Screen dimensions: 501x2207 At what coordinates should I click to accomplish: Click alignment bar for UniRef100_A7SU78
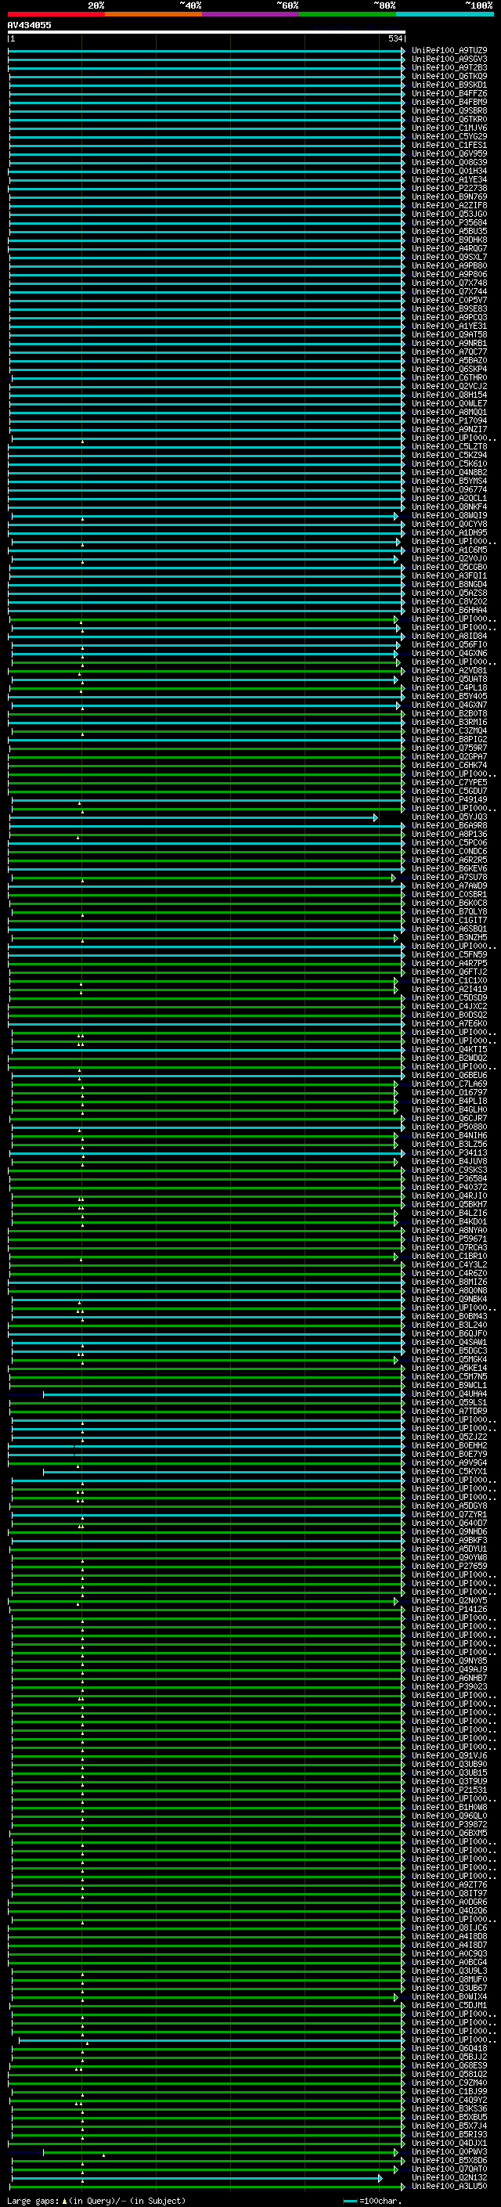204,878
